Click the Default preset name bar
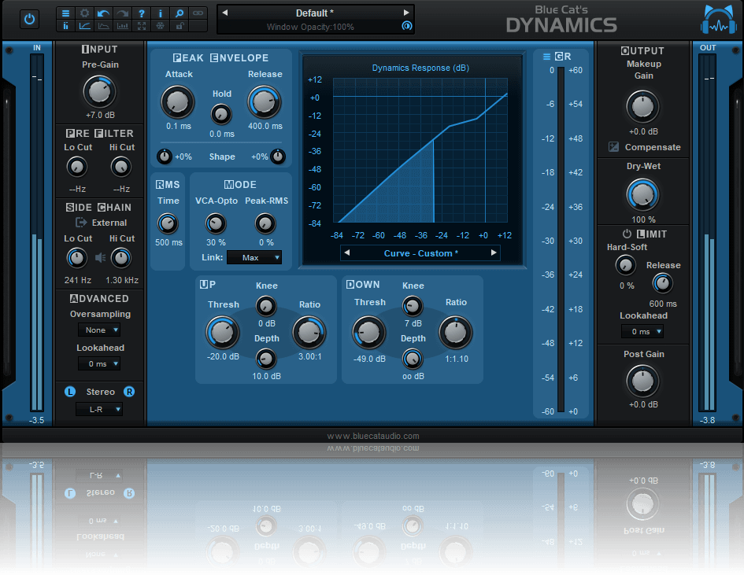This screenshot has width=744, height=575. click(x=314, y=13)
